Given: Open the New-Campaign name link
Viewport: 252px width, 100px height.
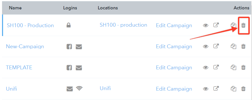Looking at the screenshot, I should pos(25,46).
